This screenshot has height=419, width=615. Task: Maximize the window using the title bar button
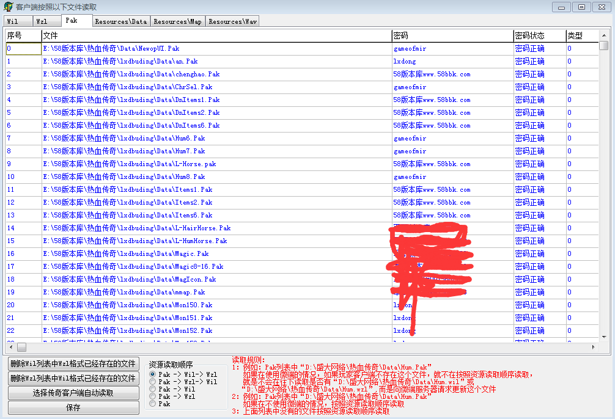click(x=581, y=7)
